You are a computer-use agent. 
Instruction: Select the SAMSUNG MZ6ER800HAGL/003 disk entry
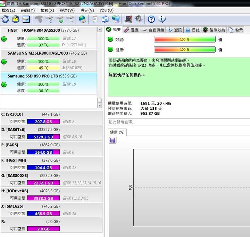tap(49, 61)
